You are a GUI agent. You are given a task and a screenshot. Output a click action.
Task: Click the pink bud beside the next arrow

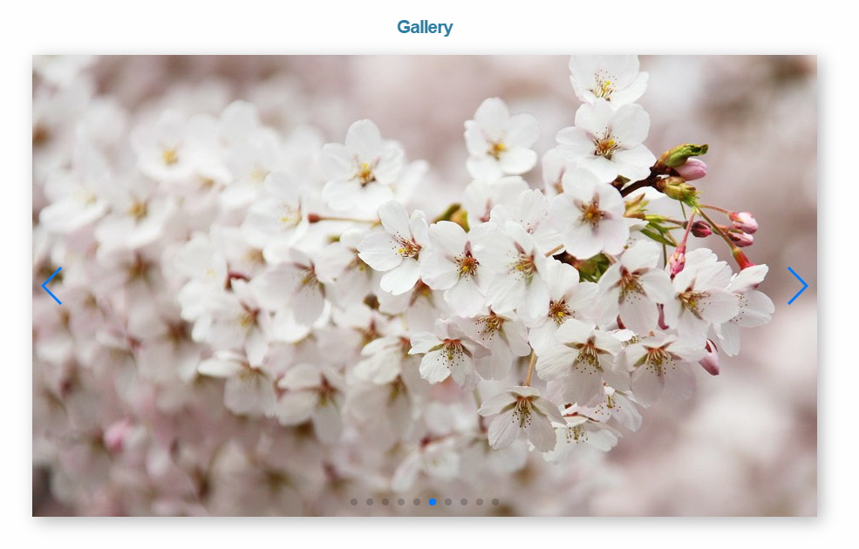(744, 221)
